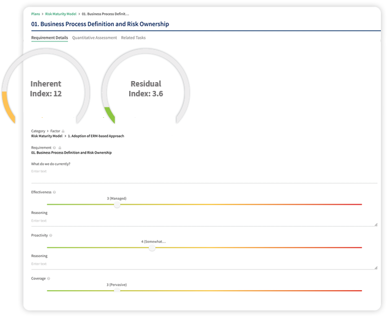Screen dimensions: 388x317
Task: Click the Coverage slider handle
Action: click(x=117, y=291)
